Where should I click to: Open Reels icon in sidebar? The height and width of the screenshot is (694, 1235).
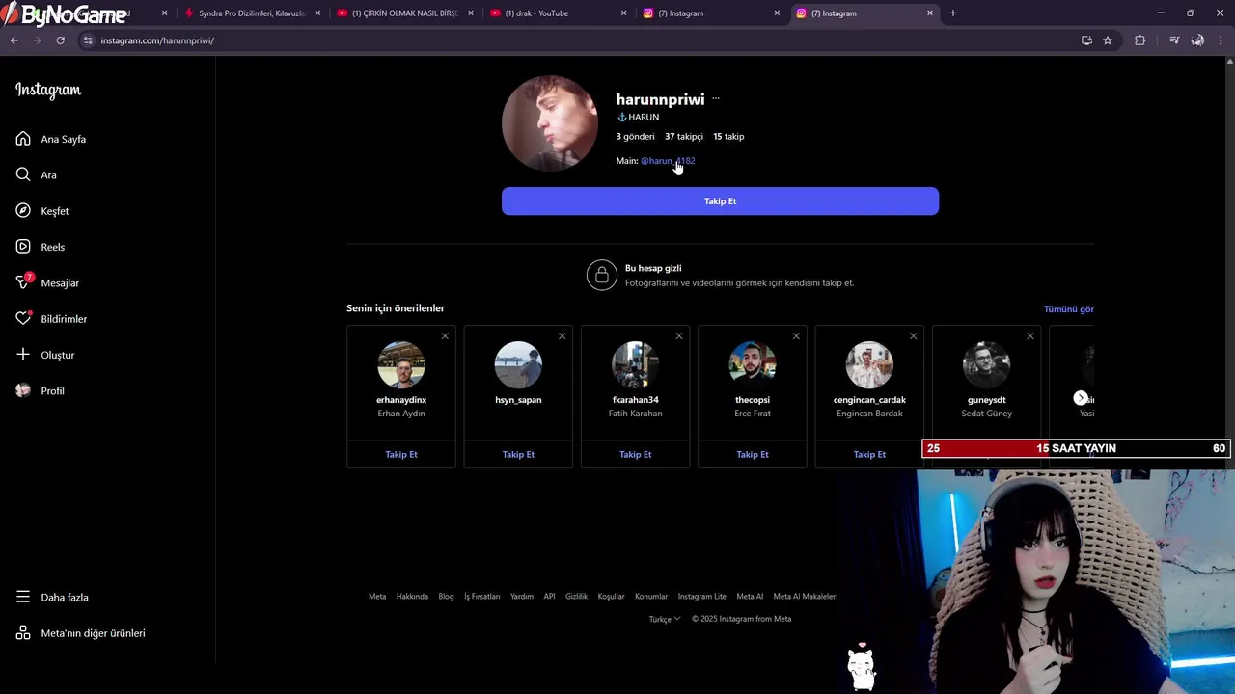23,247
